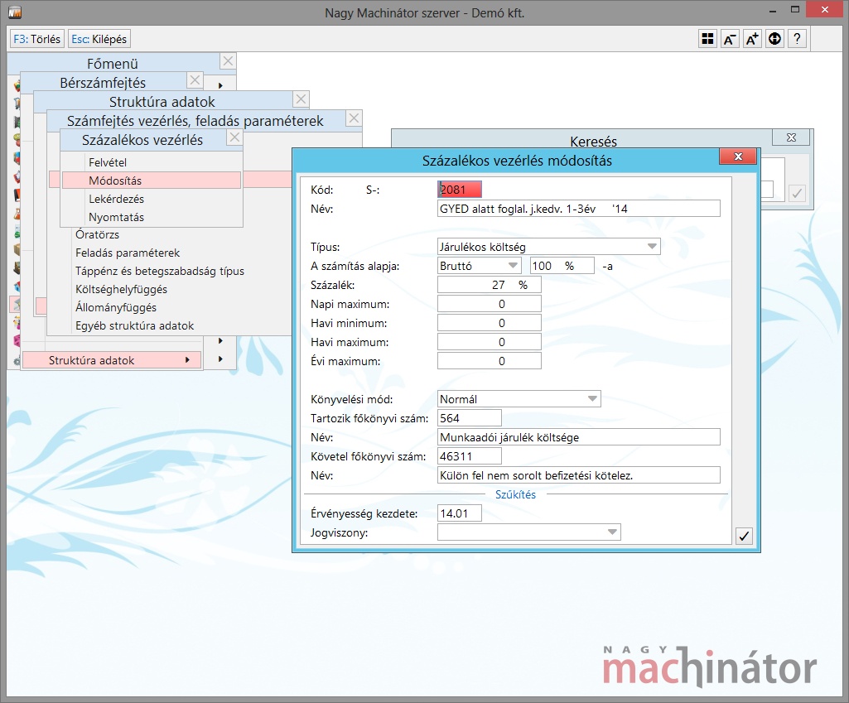
Task: Click the Évi maximum field
Action: 489,361
